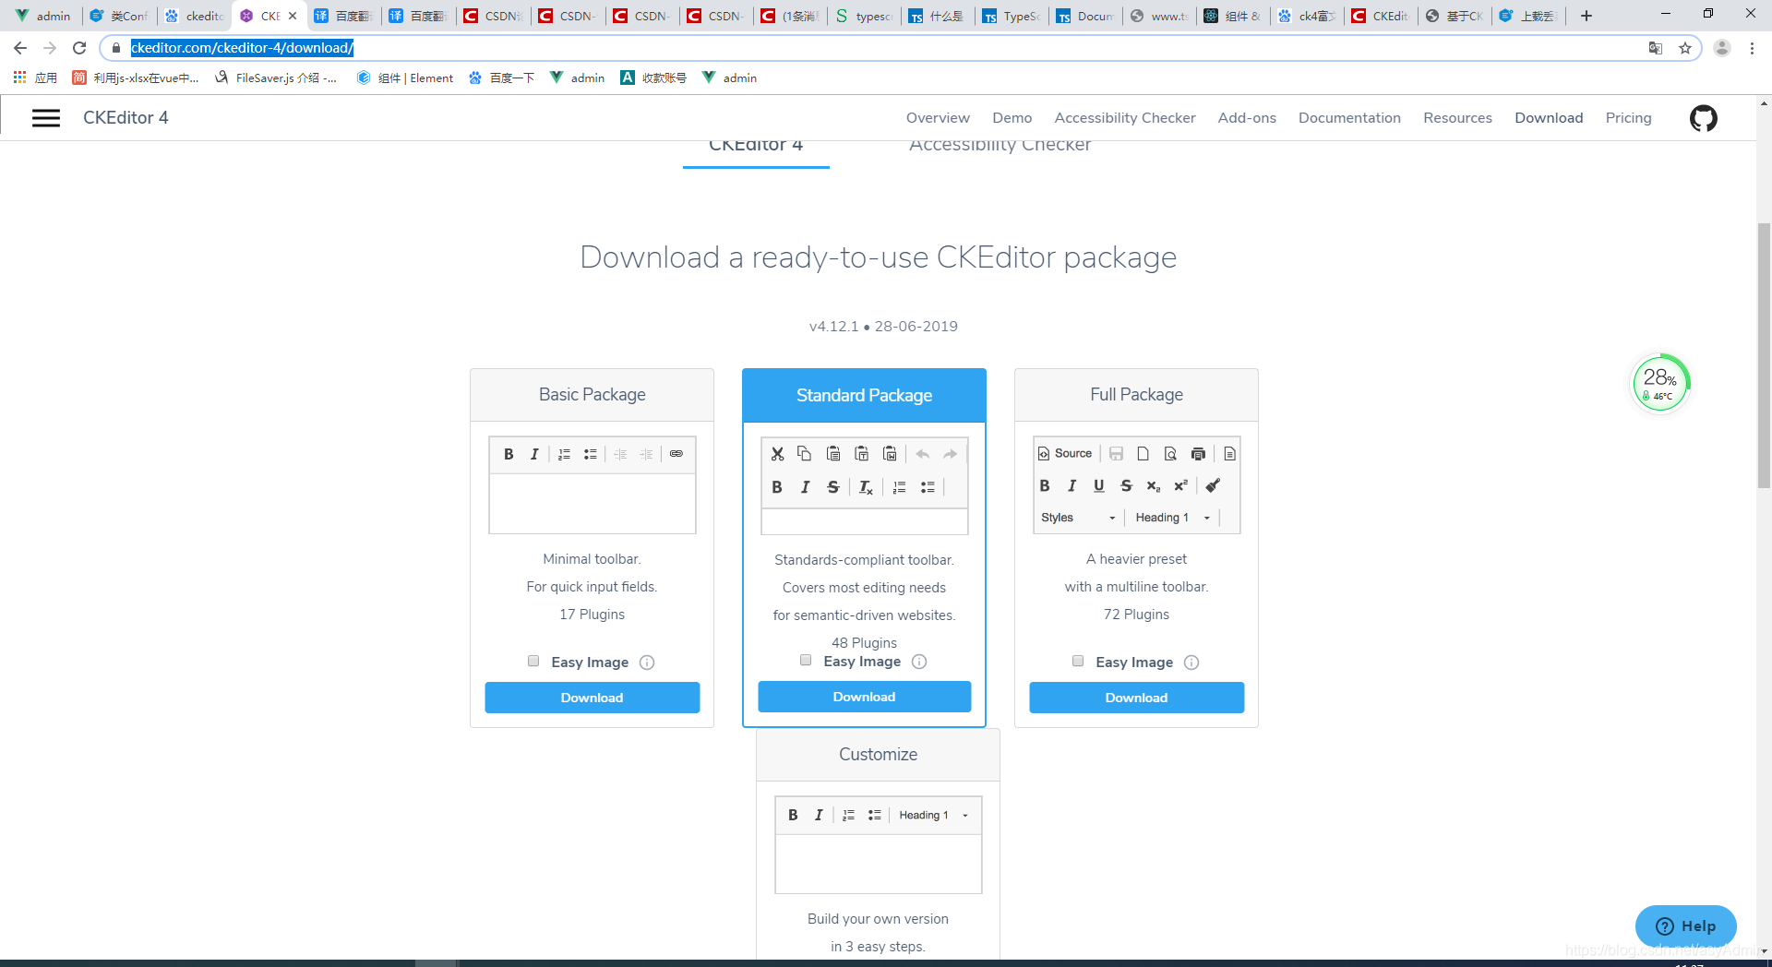Image resolution: width=1772 pixels, height=967 pixels.
Task: Open Heading 1 dropdown in Full Package toolbar
Action: pyautogui.click(x=1173, y=518)
